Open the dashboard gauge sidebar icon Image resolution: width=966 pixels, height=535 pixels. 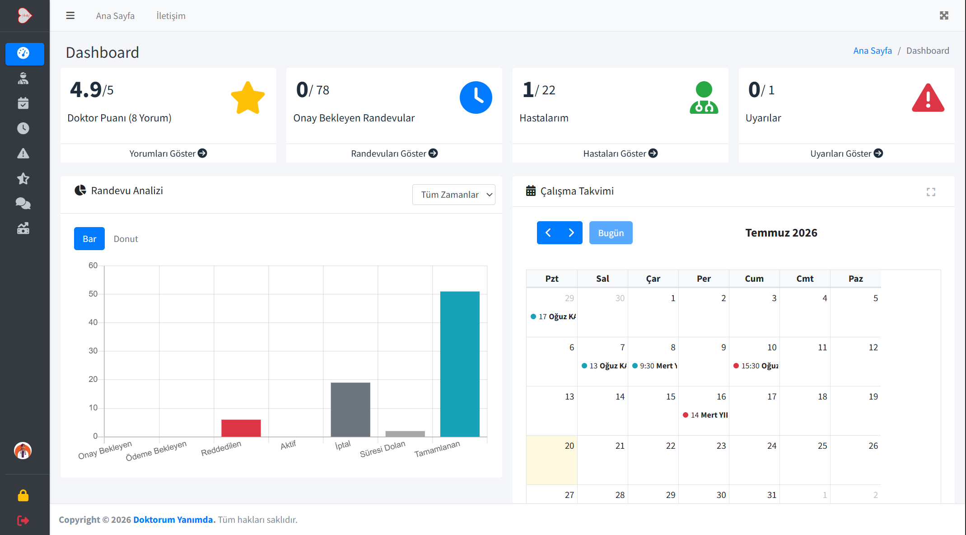coord(24,54)
